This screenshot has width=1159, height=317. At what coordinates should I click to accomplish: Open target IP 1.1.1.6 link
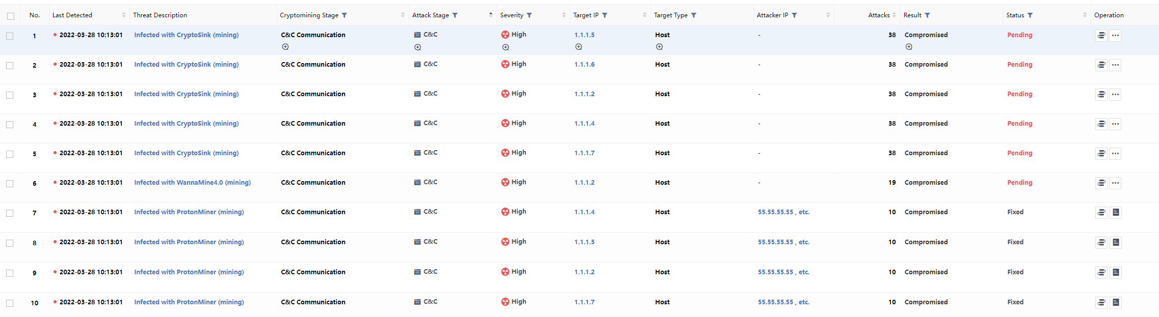pyautogui.click(x=584, y=65)
